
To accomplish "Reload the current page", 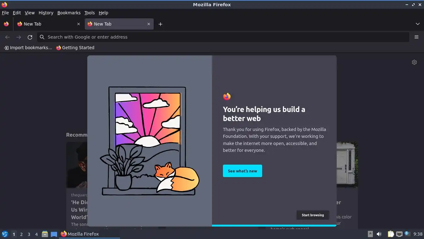I will click(30, 37).
